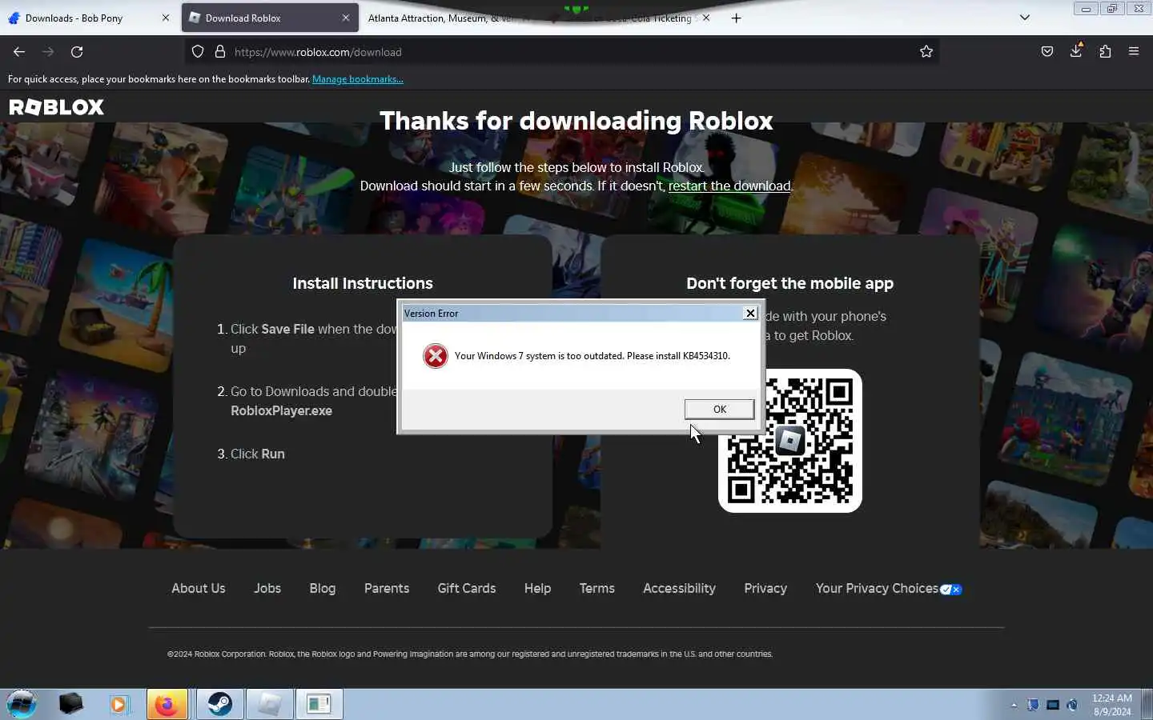The image size is (1153, 720).
Task: Open a new browser tab
Action: 737,18
